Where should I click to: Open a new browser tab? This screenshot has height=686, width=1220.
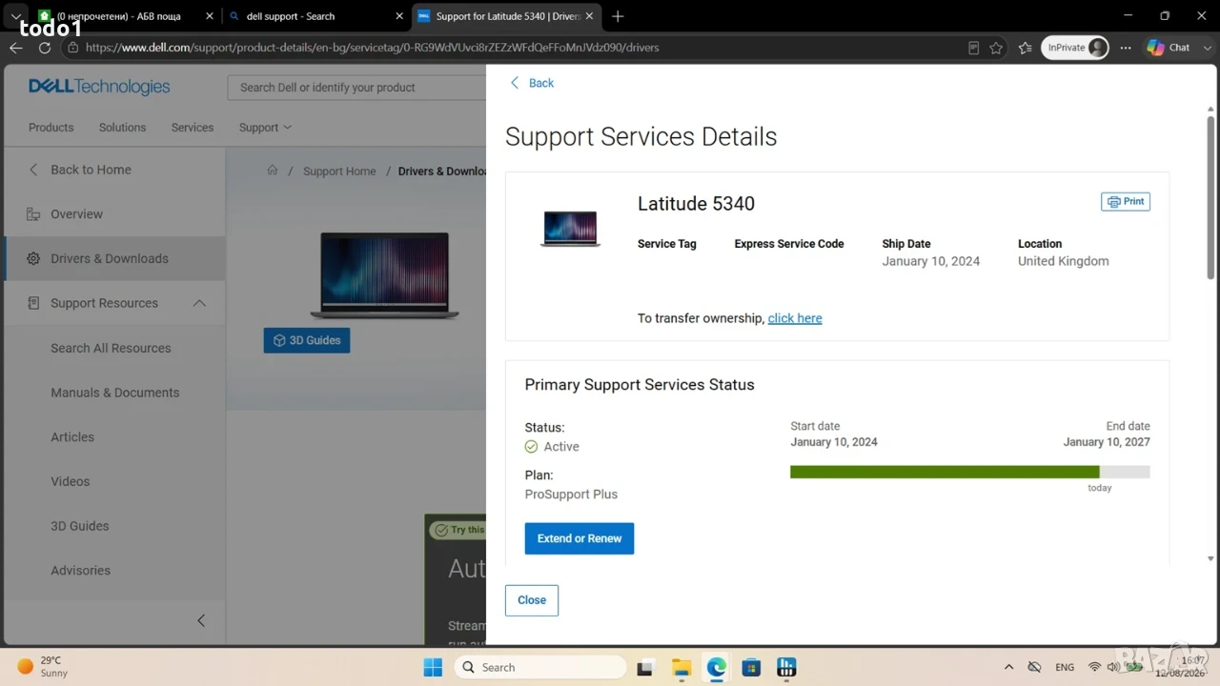click(x=618, y=16)
